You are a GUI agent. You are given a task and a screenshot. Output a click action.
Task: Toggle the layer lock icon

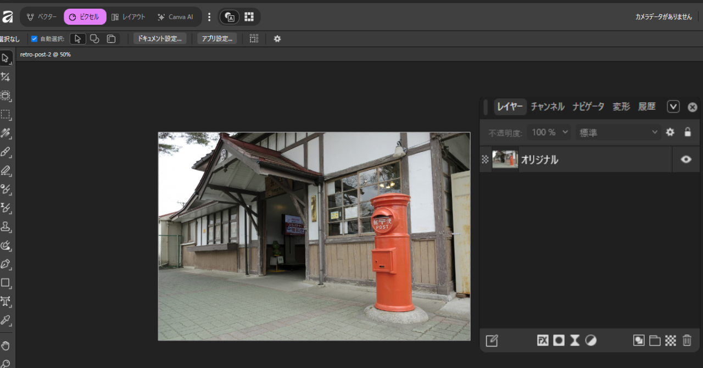[687, 132]
